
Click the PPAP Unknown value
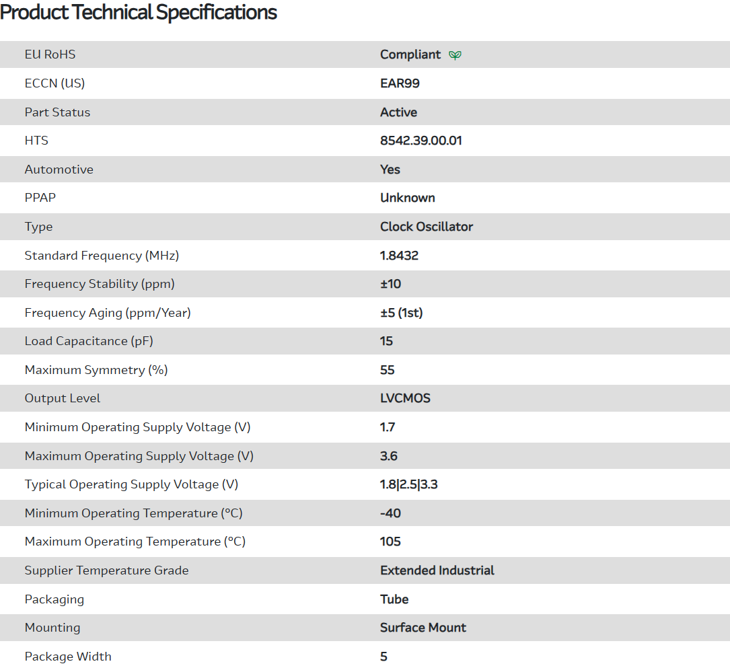(407, 198)
